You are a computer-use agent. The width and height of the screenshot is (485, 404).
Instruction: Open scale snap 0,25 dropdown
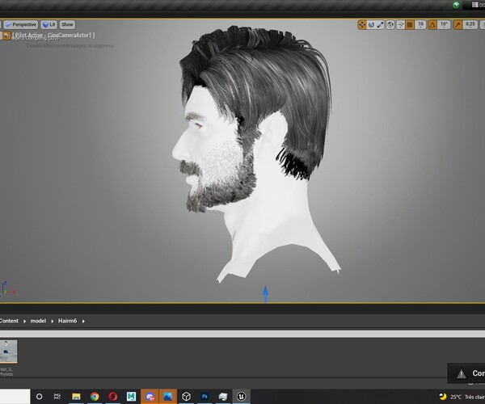[470, 25]
